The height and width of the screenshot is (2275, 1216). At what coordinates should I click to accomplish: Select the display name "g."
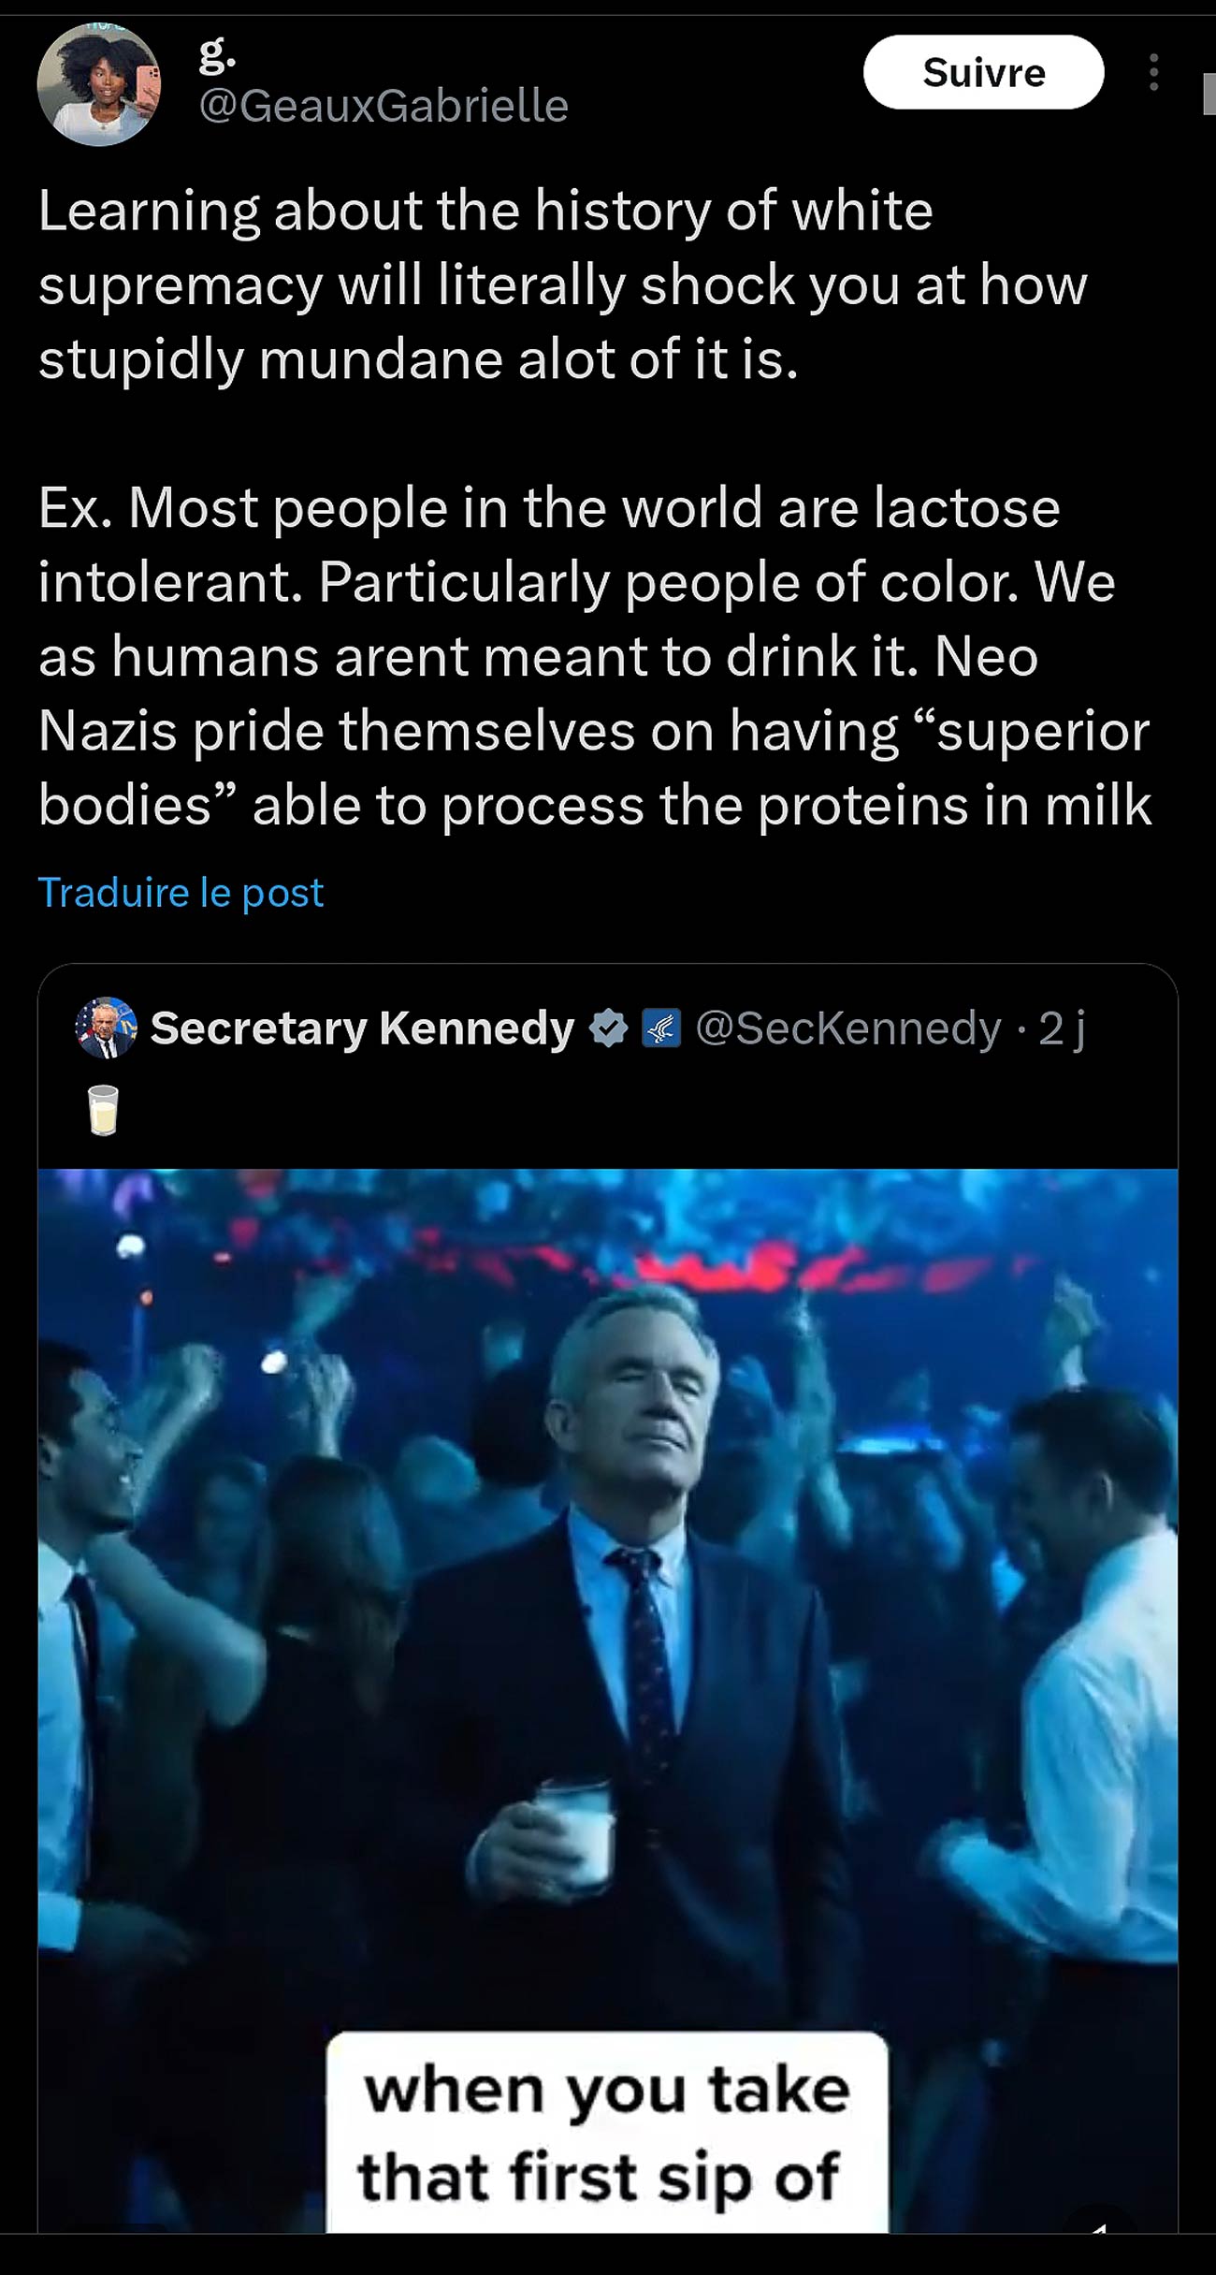[217, 56]
